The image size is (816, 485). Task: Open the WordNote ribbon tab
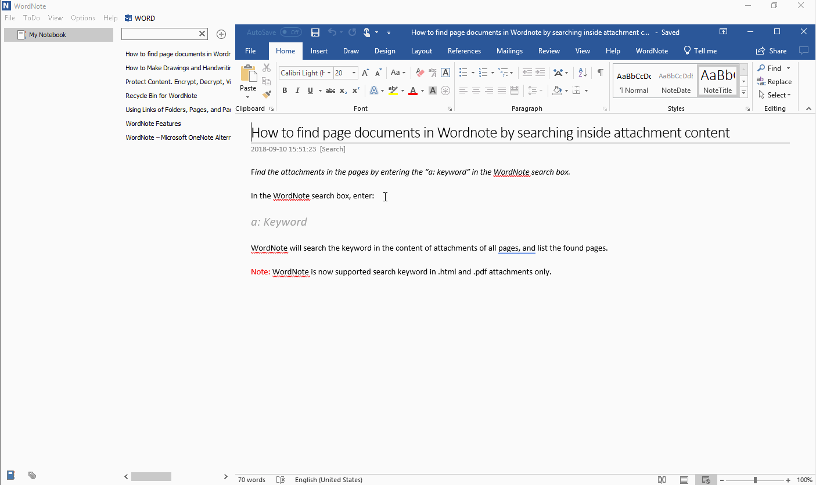(652, 51)
